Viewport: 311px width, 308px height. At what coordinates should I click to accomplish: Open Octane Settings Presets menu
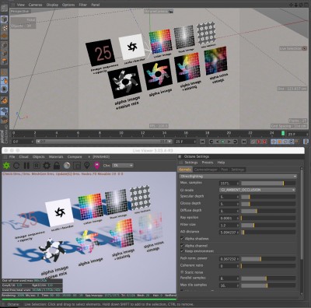(x=208, y=163)
